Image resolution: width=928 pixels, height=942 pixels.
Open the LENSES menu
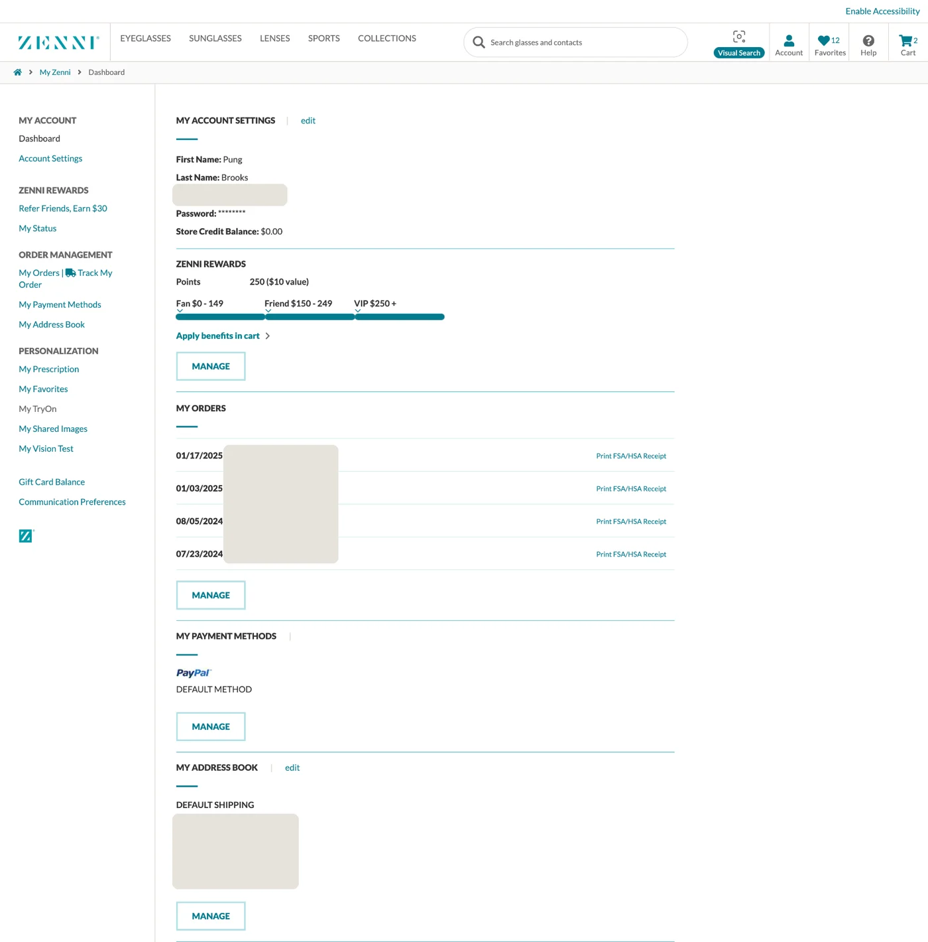[x=275, y=38]
